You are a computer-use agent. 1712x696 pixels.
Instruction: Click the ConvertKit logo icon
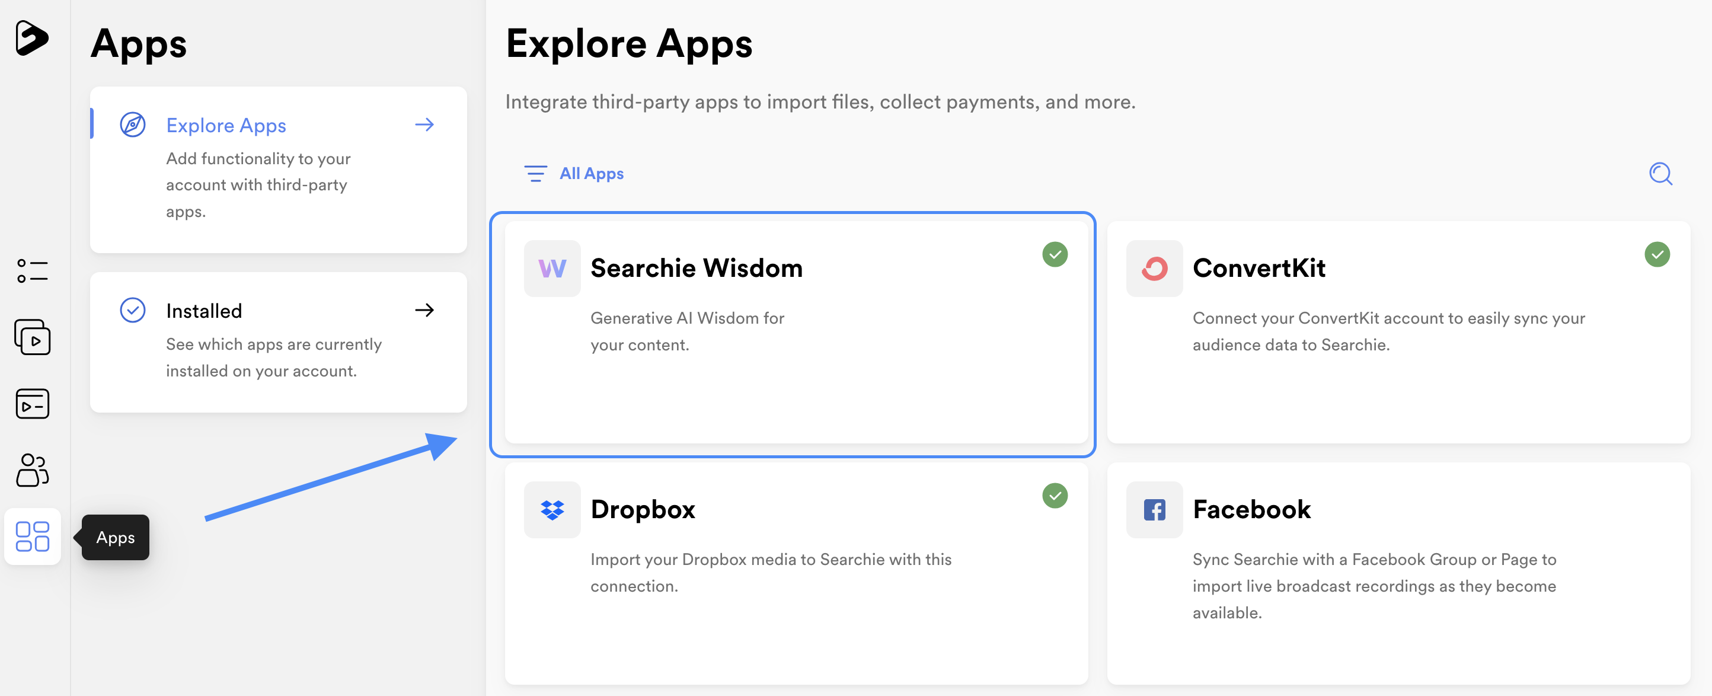click(1154, 269)
